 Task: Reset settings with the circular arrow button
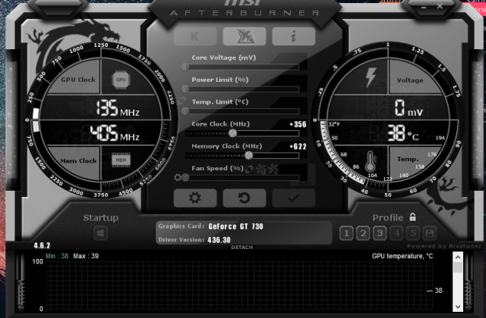pyautogui.click(x=244, y=198)
